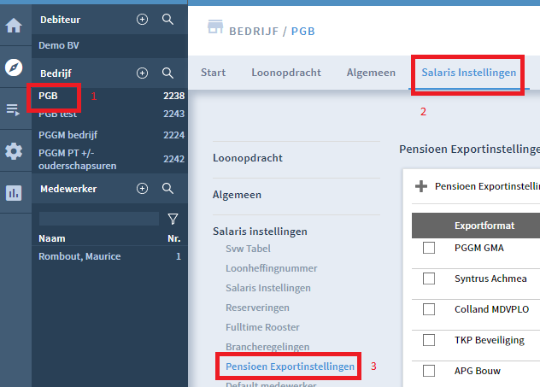Check the Syntrus Achmea checkbox
This screenshot has height=387, width=540.
(429, 279)
